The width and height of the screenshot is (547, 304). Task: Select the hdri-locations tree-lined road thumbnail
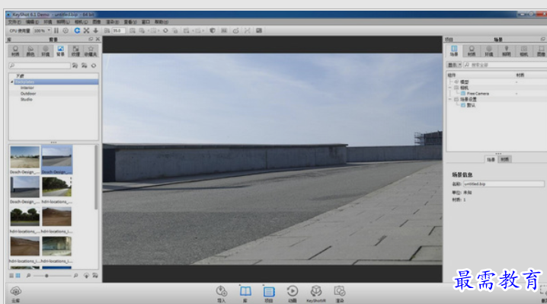(57, 187)
